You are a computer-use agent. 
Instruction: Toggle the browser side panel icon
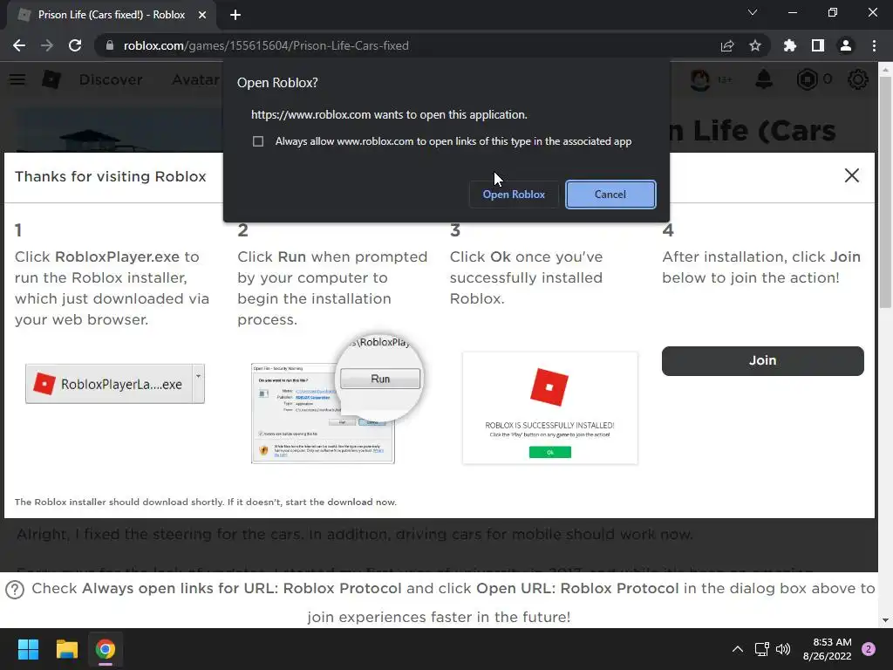(818, 45)
